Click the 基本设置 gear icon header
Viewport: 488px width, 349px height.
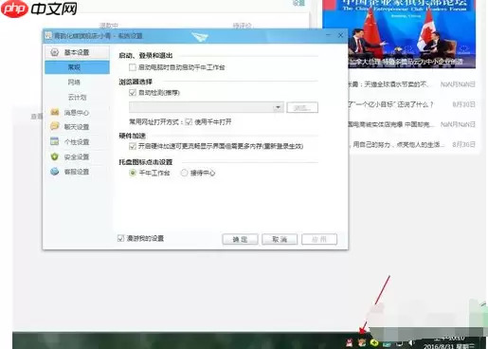click(x=77, y=52)
